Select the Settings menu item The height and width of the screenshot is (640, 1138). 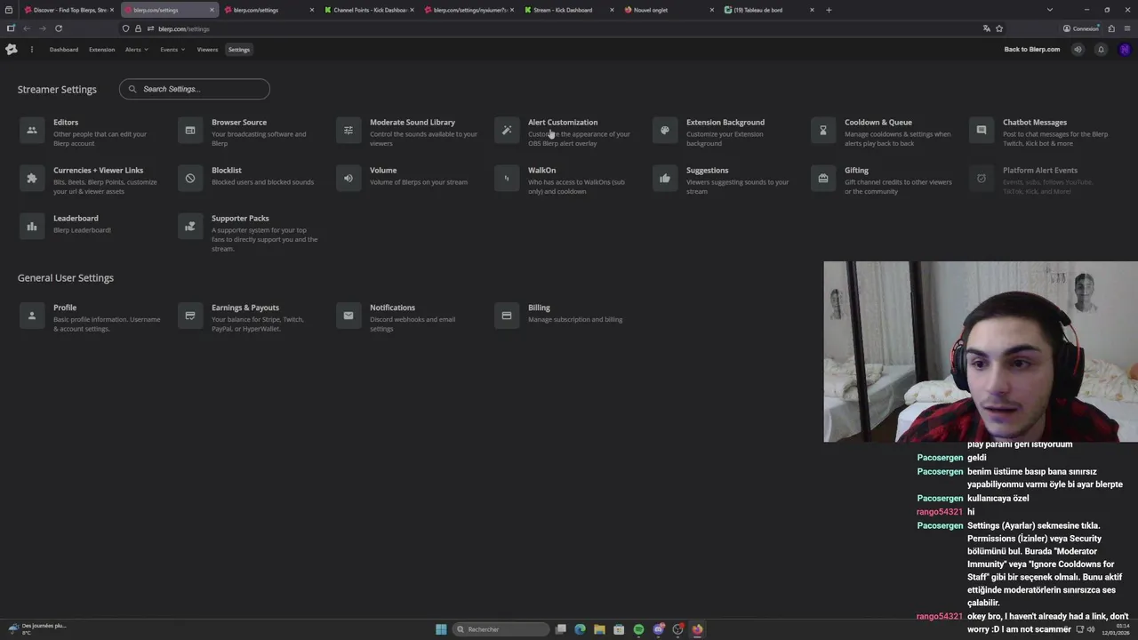pyautogui.click(x=239, y=50)
